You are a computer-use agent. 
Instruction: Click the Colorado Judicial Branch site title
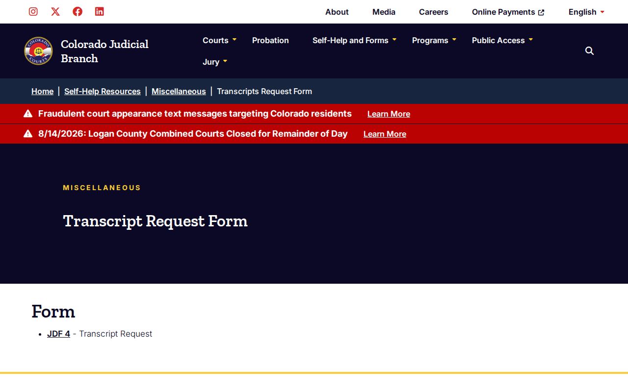105,51
